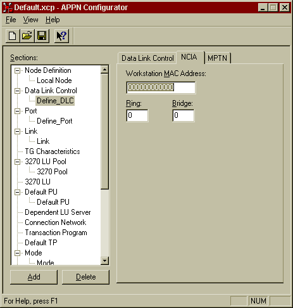Click the New file toolbar icon

(13, 36)
